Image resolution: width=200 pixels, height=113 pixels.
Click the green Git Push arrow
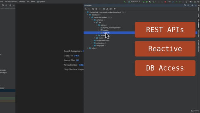click(x=180, y=2)
